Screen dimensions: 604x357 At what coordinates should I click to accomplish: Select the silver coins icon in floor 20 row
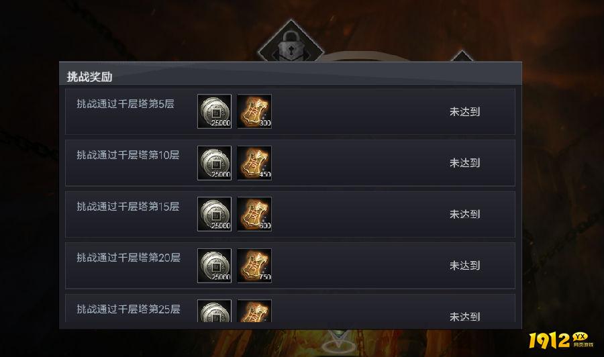pos(214,265)
